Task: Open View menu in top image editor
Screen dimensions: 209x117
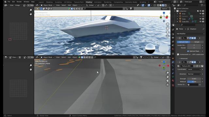Action: click(12, 5)
